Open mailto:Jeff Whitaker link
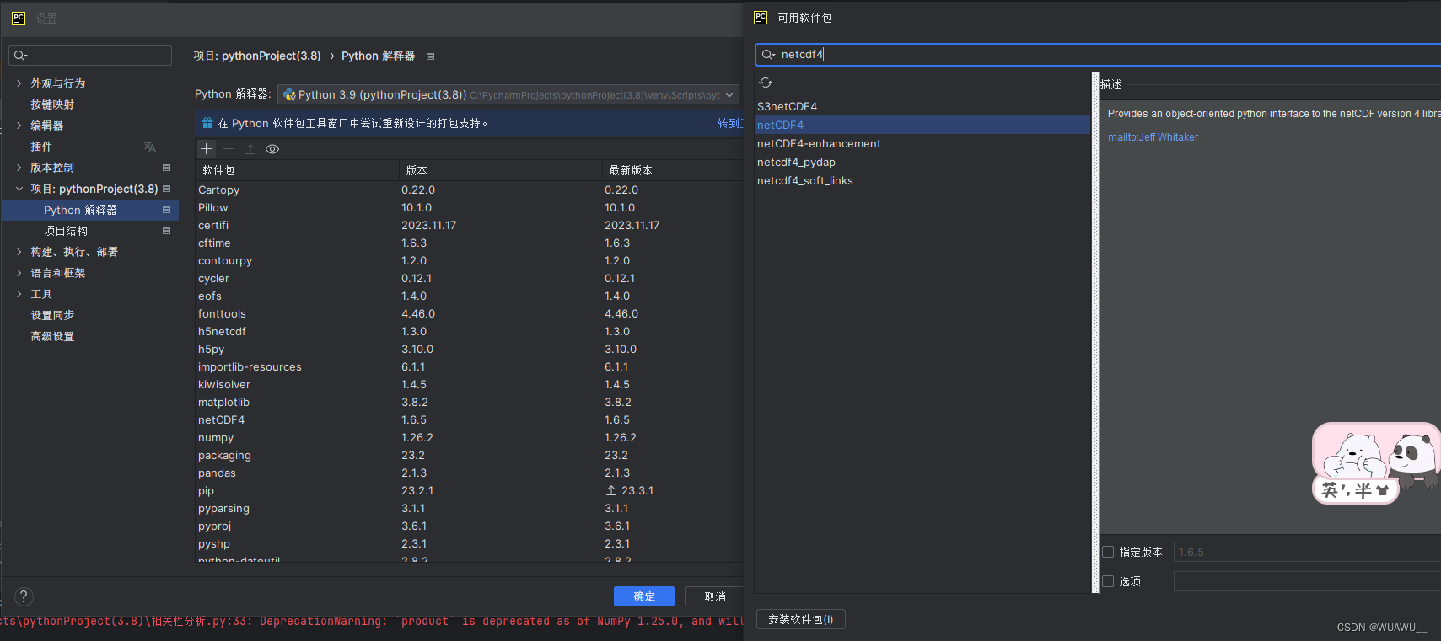 [x=1153, y=137]
